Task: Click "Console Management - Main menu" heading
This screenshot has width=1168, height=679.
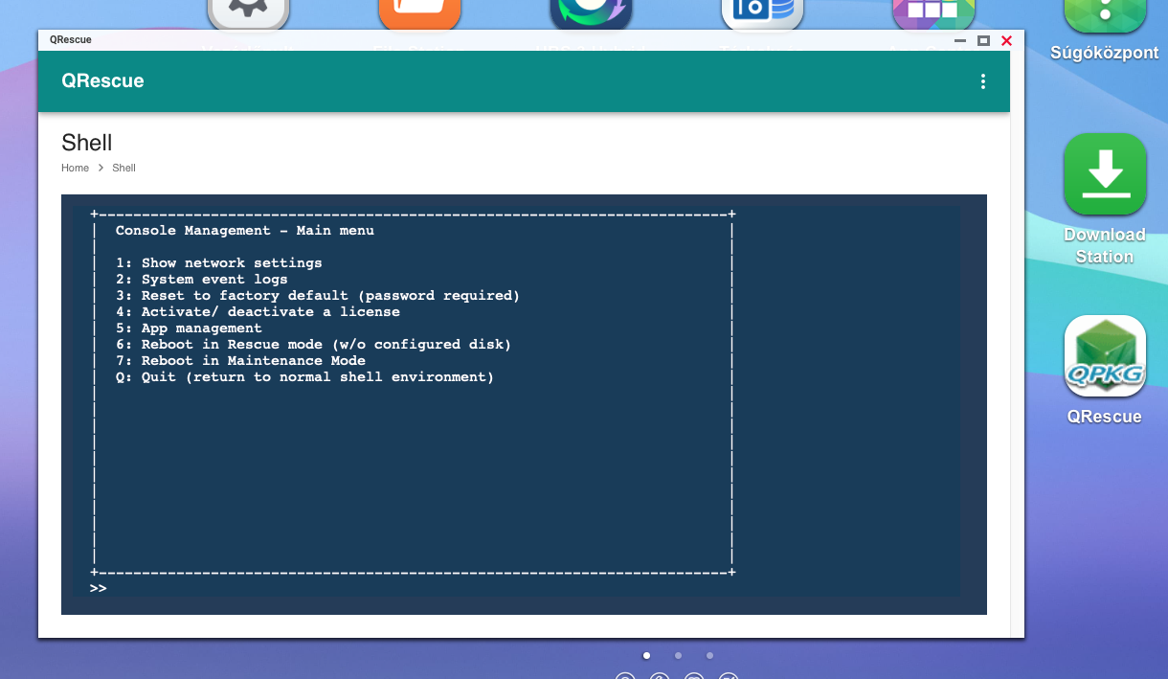Action: tap(245, 231)
